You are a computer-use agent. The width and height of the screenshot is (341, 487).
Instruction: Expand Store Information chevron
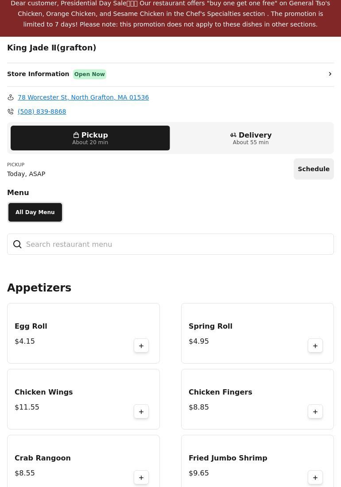tap(330, 74)
